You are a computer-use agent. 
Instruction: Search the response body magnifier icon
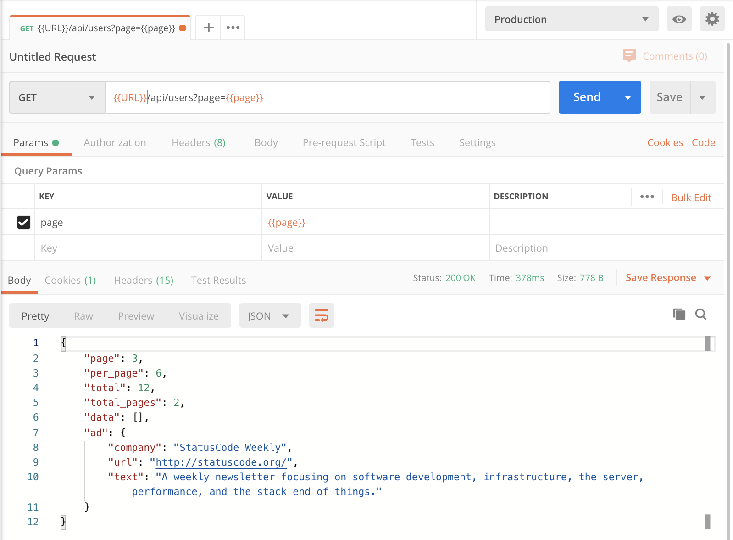pyautogui.click(x=701, y=314)
